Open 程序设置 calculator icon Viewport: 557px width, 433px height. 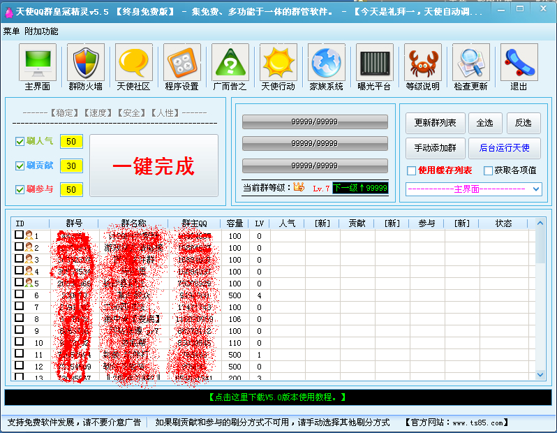coord(182,62)
